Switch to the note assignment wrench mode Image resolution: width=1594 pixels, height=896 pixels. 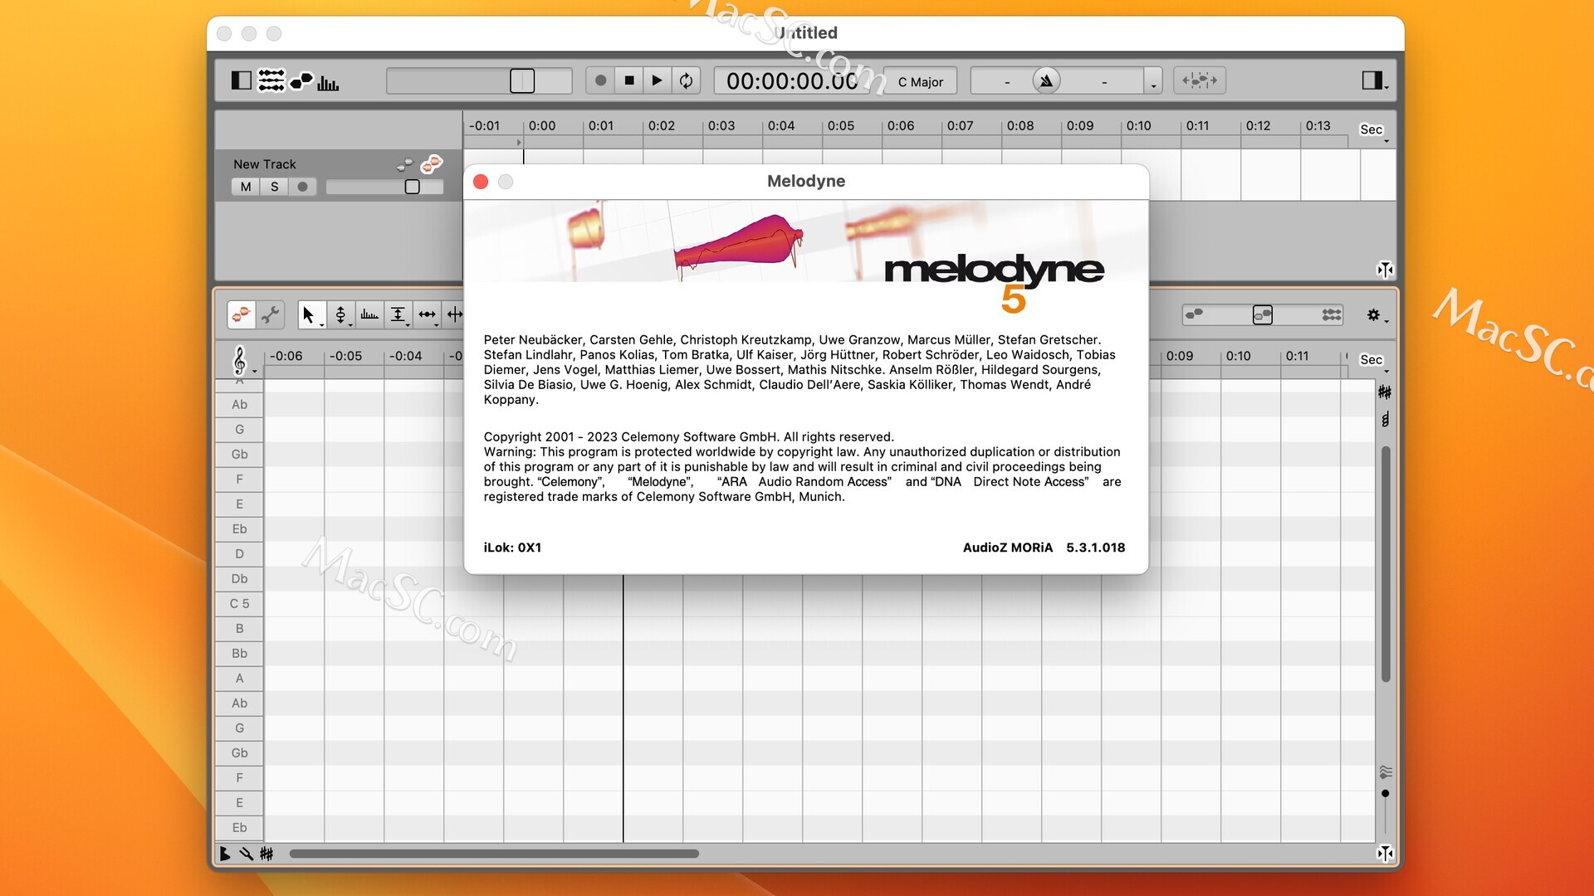pyautogui.click(x=271, y=314)
